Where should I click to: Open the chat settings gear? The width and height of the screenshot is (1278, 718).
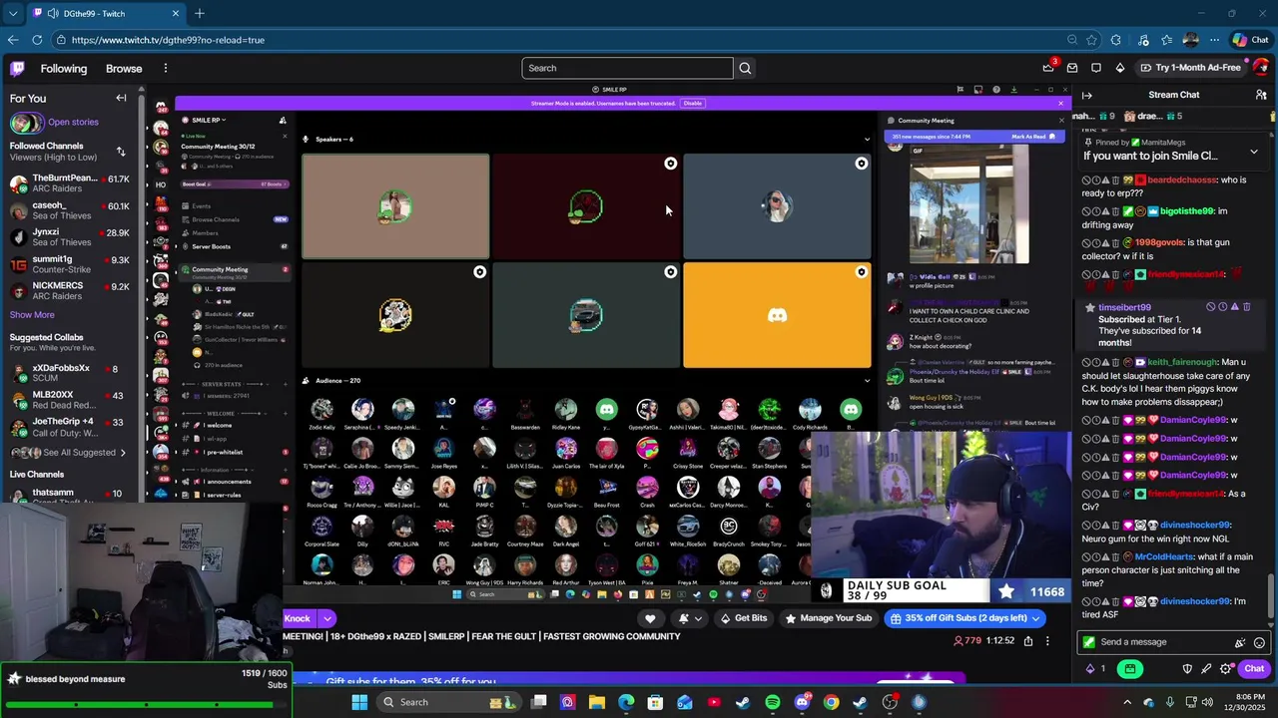[x=1226, y=669]
